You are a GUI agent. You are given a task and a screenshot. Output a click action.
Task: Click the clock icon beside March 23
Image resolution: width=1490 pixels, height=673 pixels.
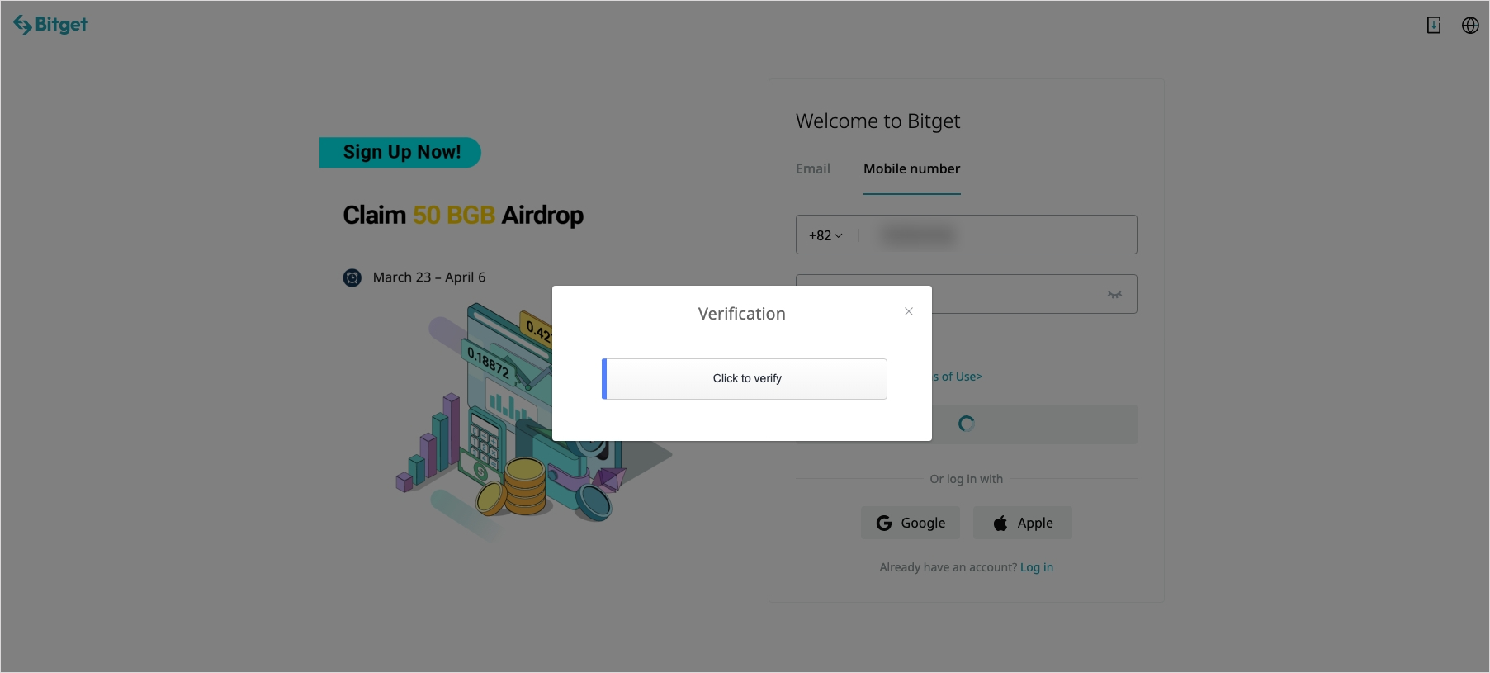[x=352, y=277]
